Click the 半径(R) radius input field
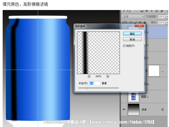The width and height of the screenshot is (169, 127). click(x=95, y=83)
